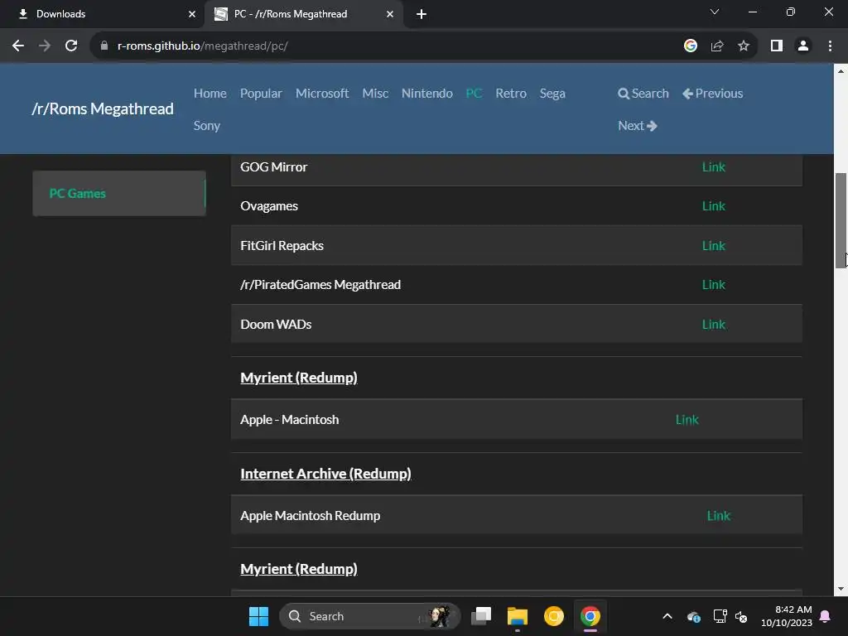
Task: Open the Windows Start menu
Action: (258, 616)
